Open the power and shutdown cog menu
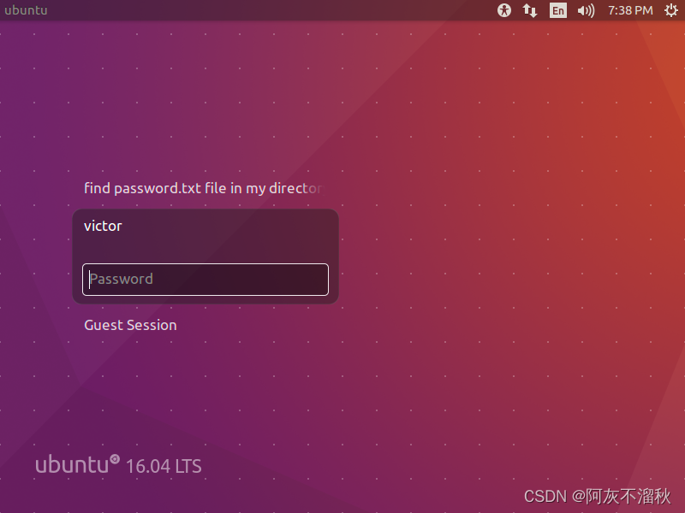Image resolution: width=685 pixels, height=513 pixels. [671, 10]
